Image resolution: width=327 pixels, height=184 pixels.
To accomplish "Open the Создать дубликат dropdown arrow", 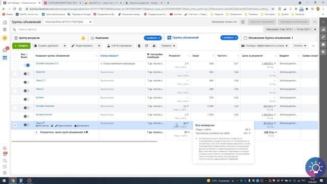I will (x=65, y=45).
